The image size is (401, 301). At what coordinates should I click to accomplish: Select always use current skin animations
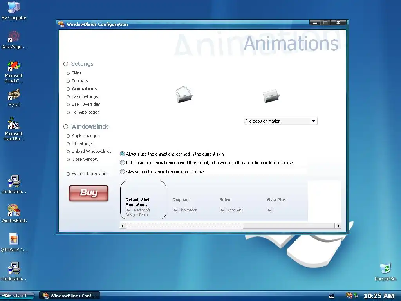(172, 154)
